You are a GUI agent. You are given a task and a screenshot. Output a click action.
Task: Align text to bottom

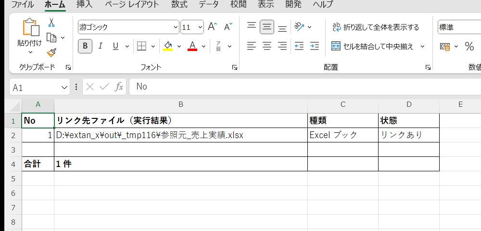point(282,27)
